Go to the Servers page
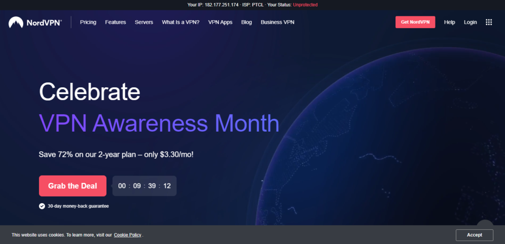Screen dimensions: 505x244 (144, 22)
